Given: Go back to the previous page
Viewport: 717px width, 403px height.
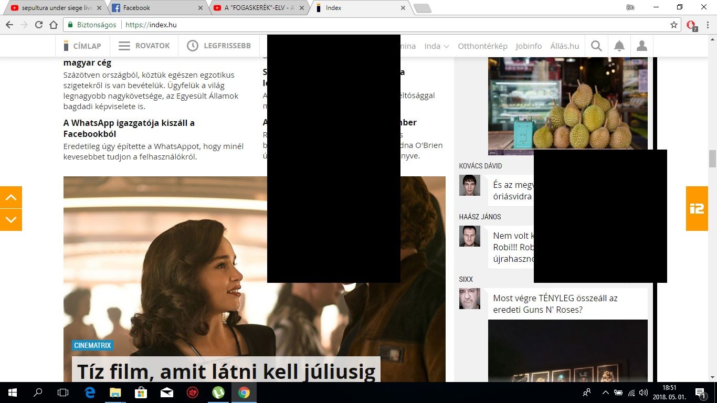Looking at the screenshot, I should coord(9,25).
